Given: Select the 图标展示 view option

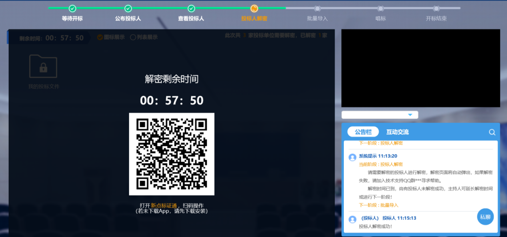Looking at the screenshot, I should point(100,37).
